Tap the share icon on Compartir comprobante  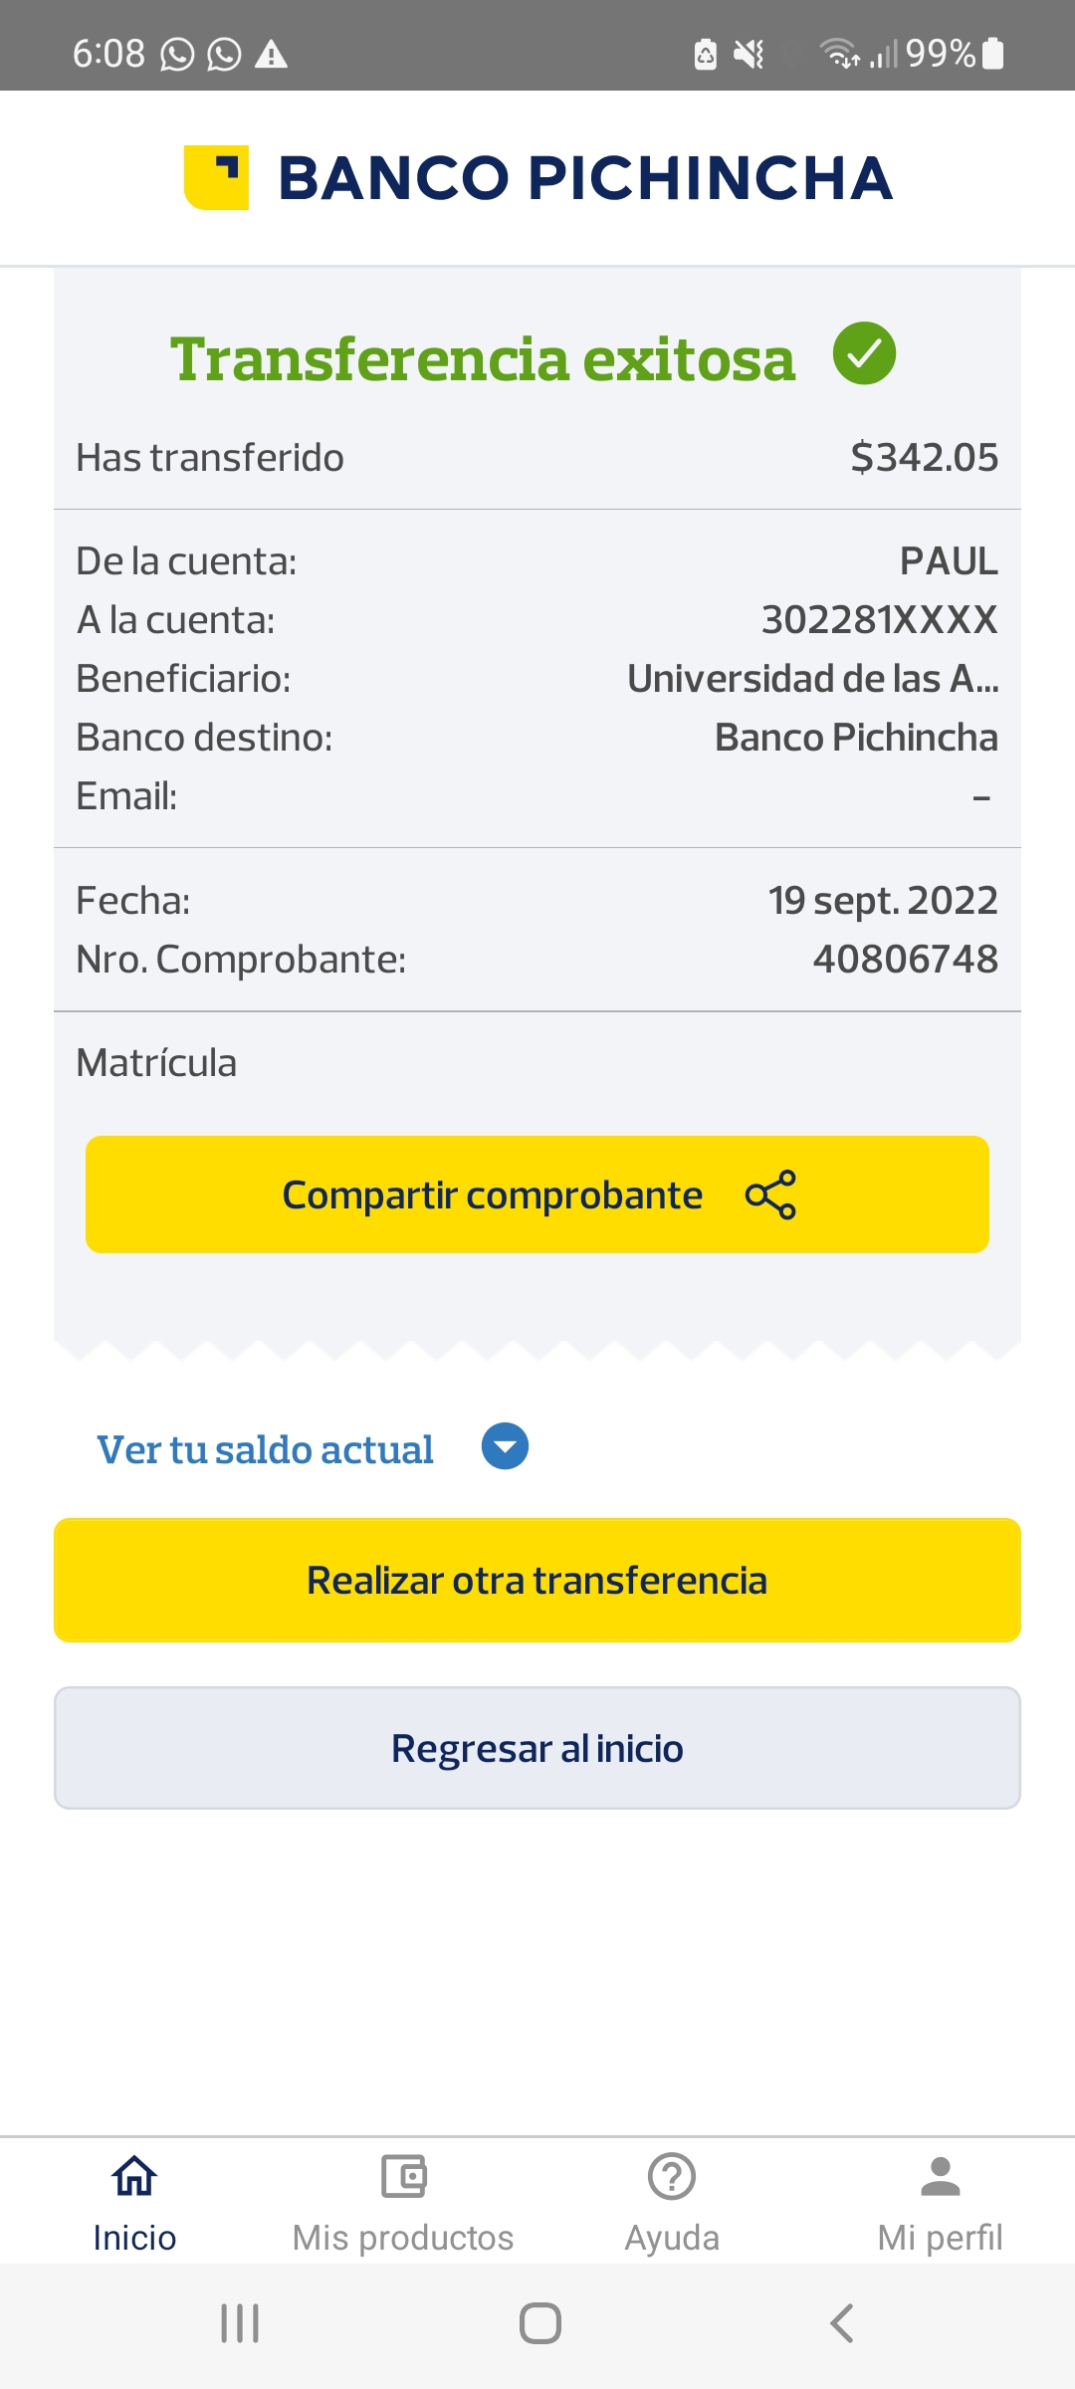770,1194
